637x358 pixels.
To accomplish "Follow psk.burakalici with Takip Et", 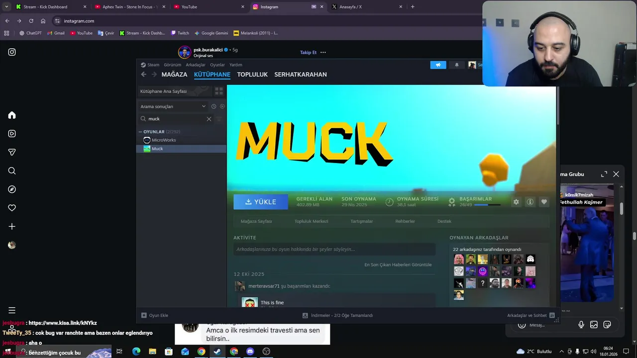I will [x=308, y=52].
